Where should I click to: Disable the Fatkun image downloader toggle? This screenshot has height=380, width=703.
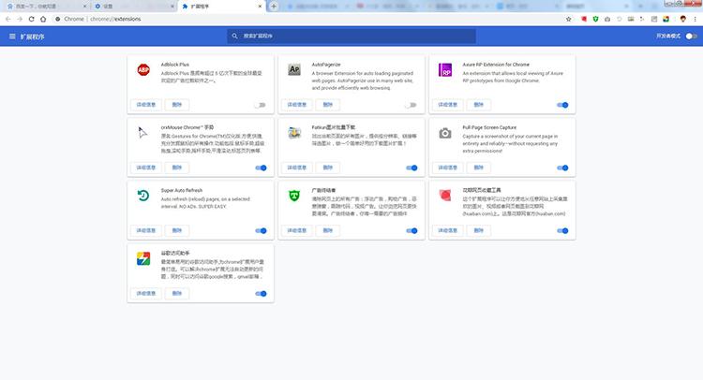pos(411,168)
